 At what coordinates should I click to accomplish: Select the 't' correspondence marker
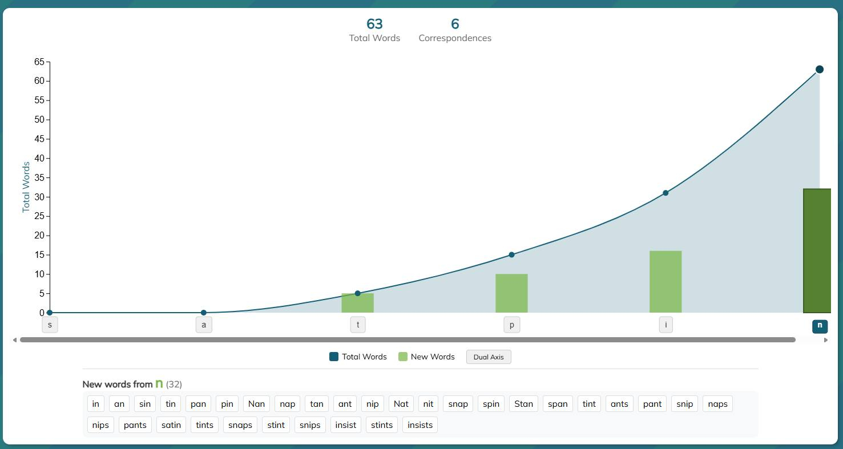[358, 325]
